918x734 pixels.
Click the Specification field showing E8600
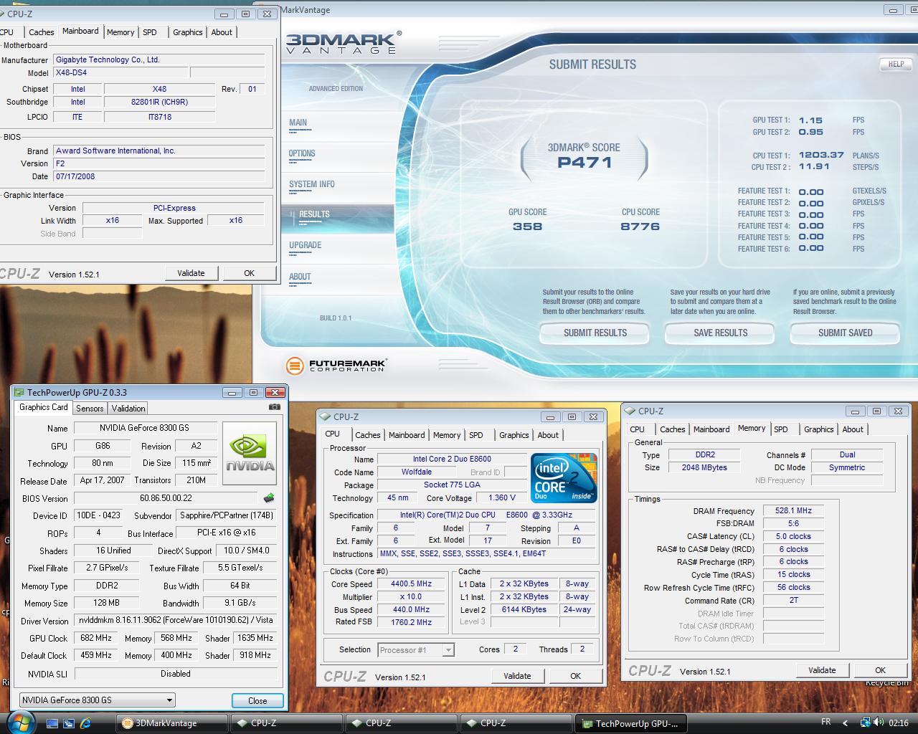pos(486,515)
